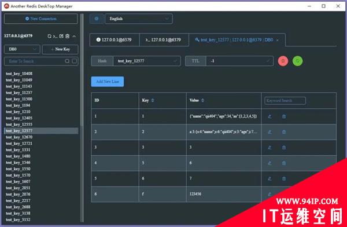Image resolution: width=347 pixels, height=227 pixels.
Task: Select test_key_11237 in key list
Action: click(x=41, y=93)
